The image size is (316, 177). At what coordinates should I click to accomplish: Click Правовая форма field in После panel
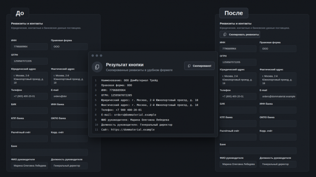(x=278, y=48)
